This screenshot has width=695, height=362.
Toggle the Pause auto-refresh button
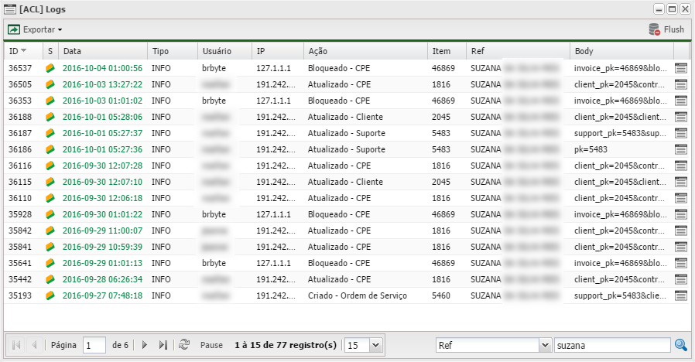tap(211, 345)
